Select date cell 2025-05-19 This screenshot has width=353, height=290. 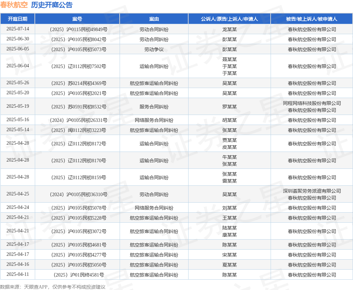click(18, 106)
